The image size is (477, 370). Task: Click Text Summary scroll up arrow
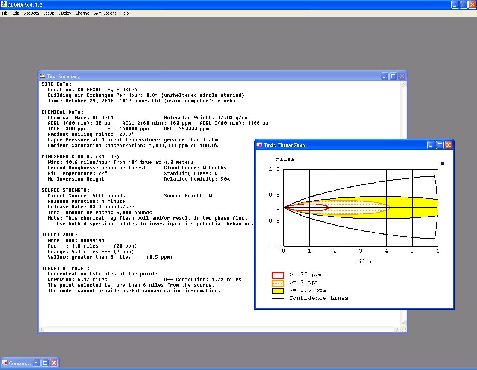(x=403, y=84)
